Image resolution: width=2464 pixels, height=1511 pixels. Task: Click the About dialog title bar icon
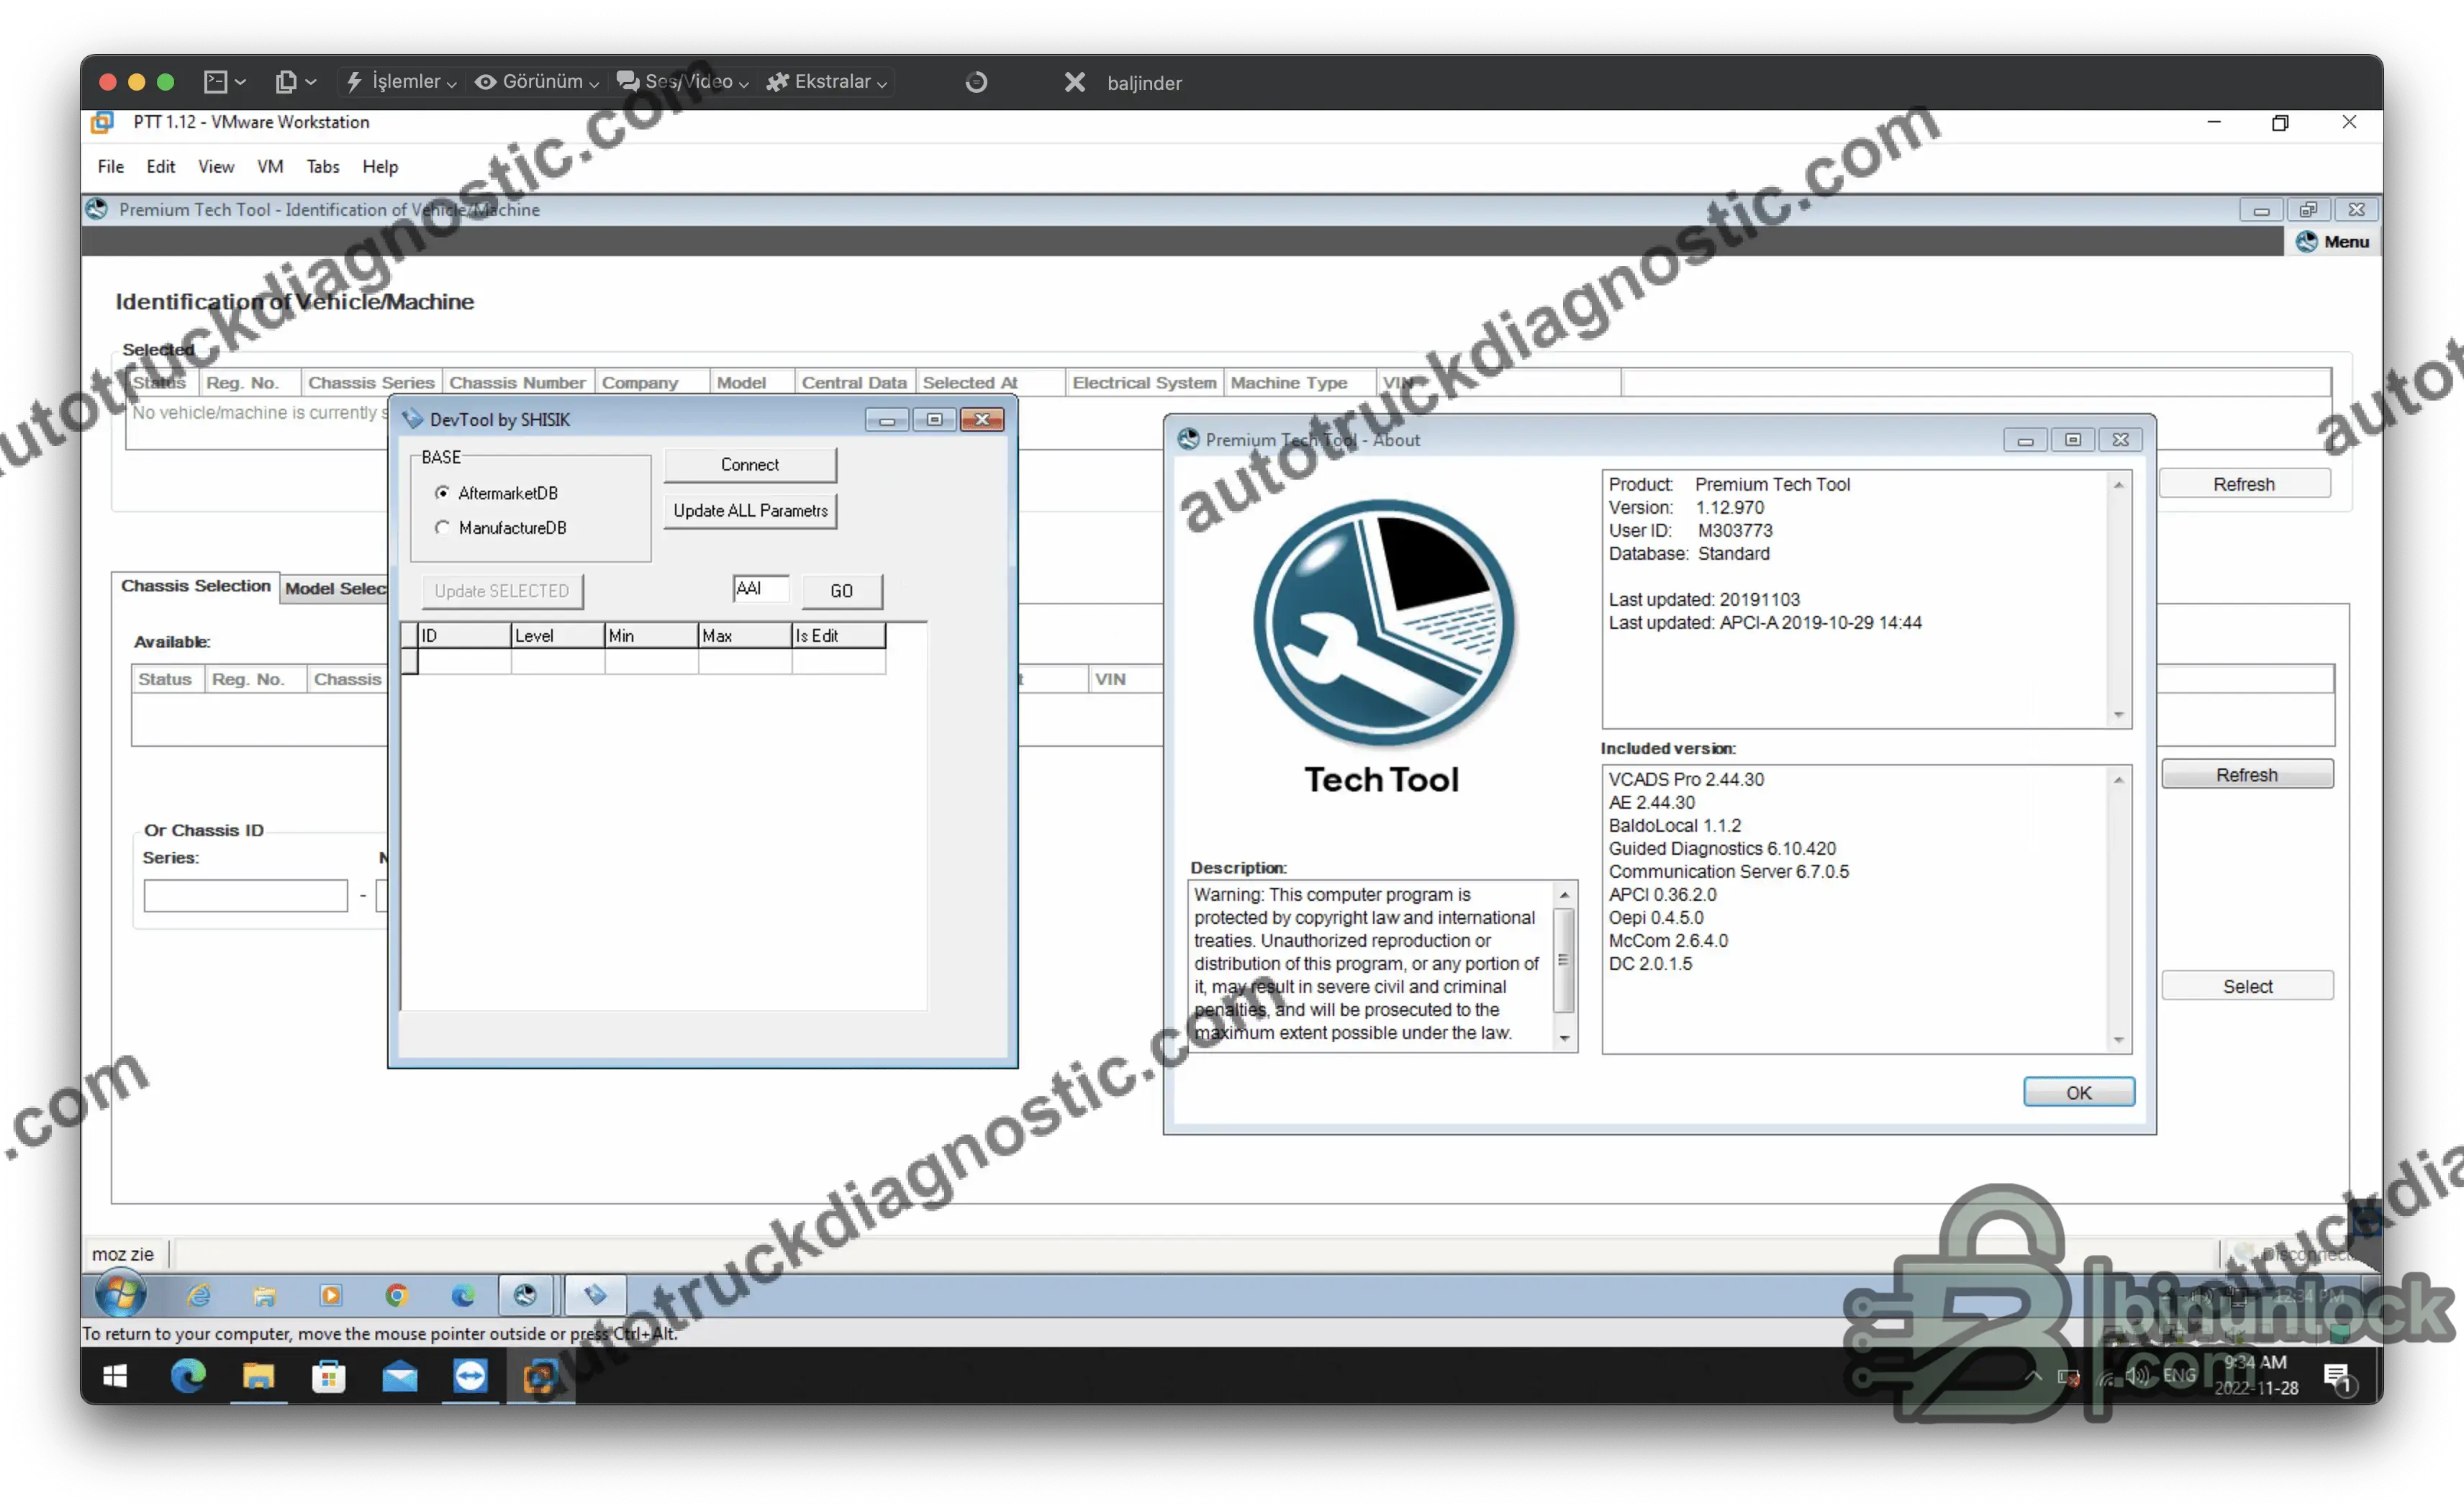1188,439
